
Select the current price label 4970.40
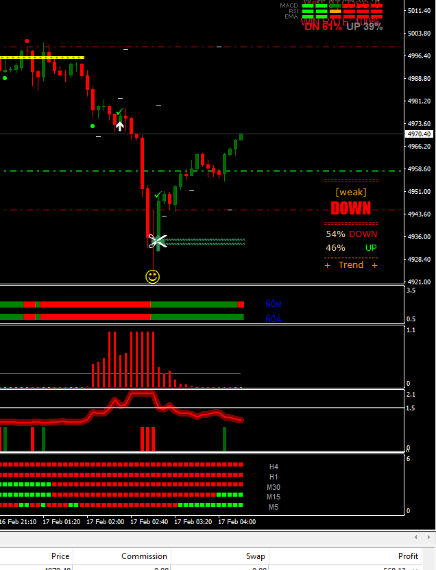point(419,134)
